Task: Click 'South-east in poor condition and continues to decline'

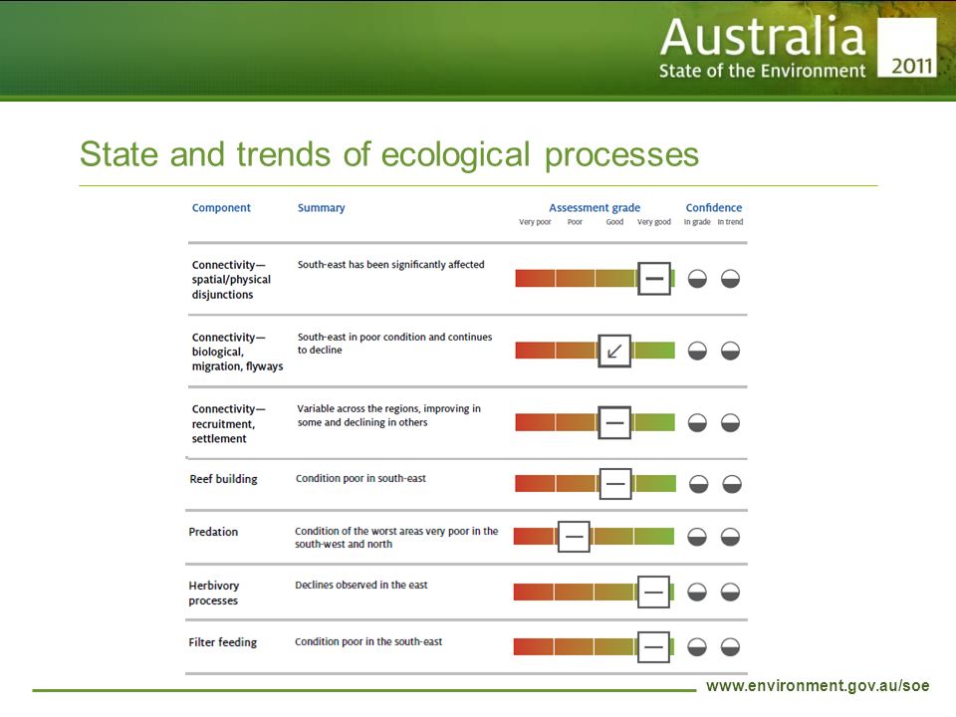Action: tap(394, 344)
